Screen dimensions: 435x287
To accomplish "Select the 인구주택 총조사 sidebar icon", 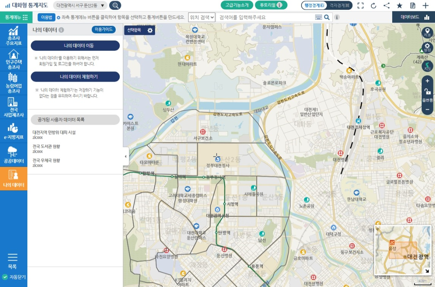I will 14,59.
